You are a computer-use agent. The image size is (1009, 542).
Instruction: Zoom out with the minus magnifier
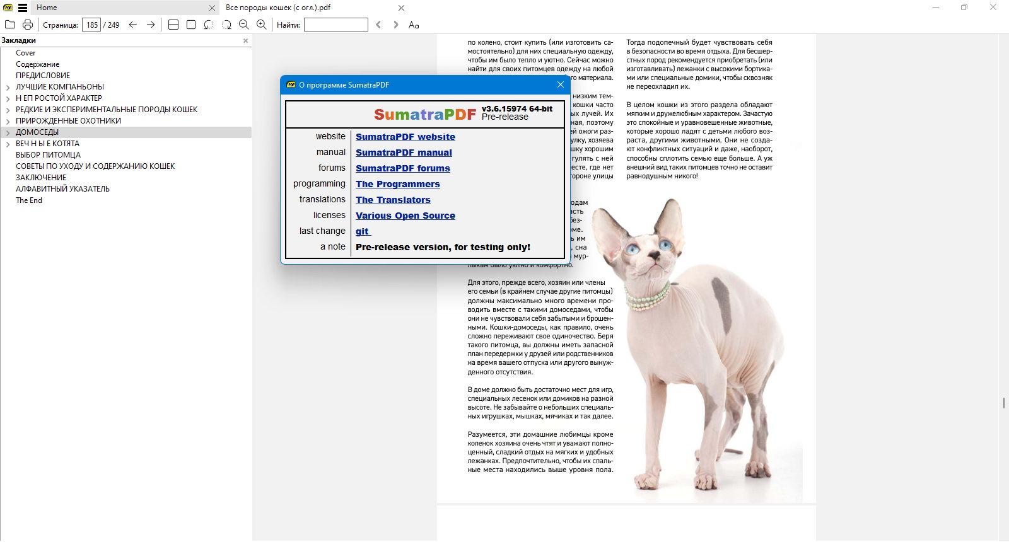[244, 25]
